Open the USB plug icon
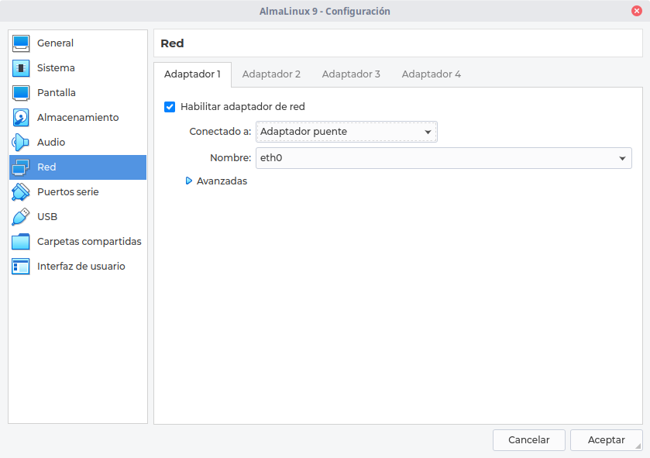Image resolution: width=650 pixels, height=458 pixels. pyautogui.click(x=21, y=217)
